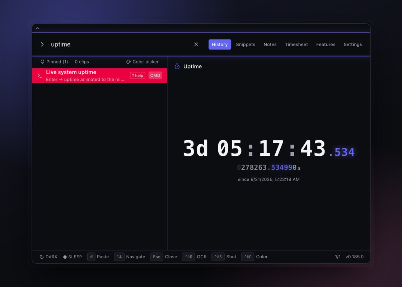This screenshot has height=287, width=402.
Task: Click the search prompt chevron icon
Action: 42,44
